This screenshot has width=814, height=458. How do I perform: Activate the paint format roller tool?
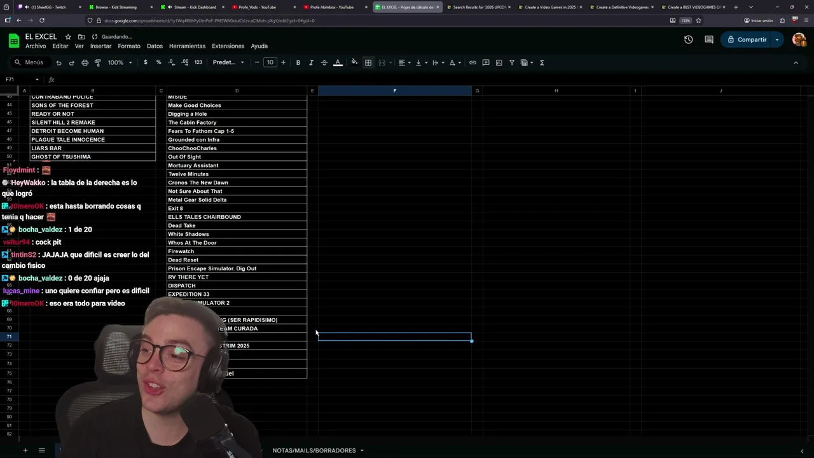point(97,62)
